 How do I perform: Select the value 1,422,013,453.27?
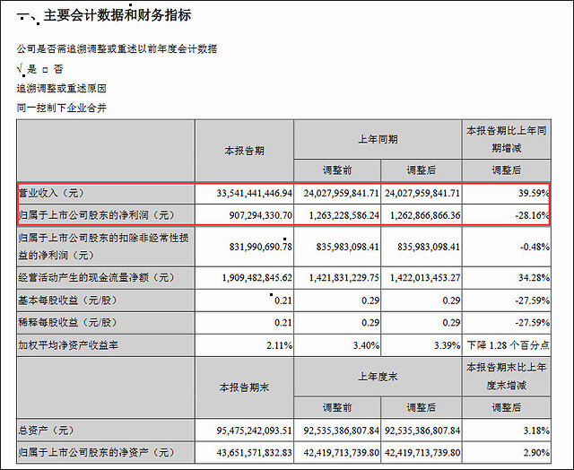click(425, 278)
